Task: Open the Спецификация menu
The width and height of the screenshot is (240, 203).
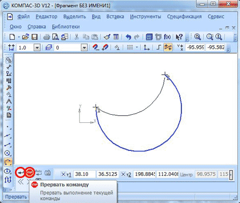Action: [185, 16]
